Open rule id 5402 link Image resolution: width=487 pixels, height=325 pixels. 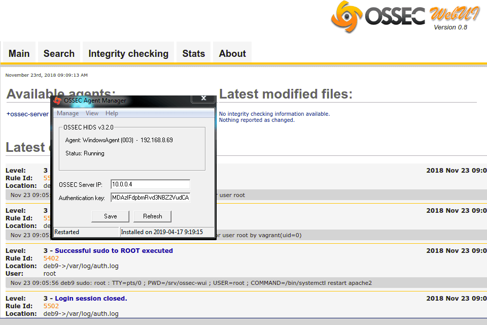[51, 258]
